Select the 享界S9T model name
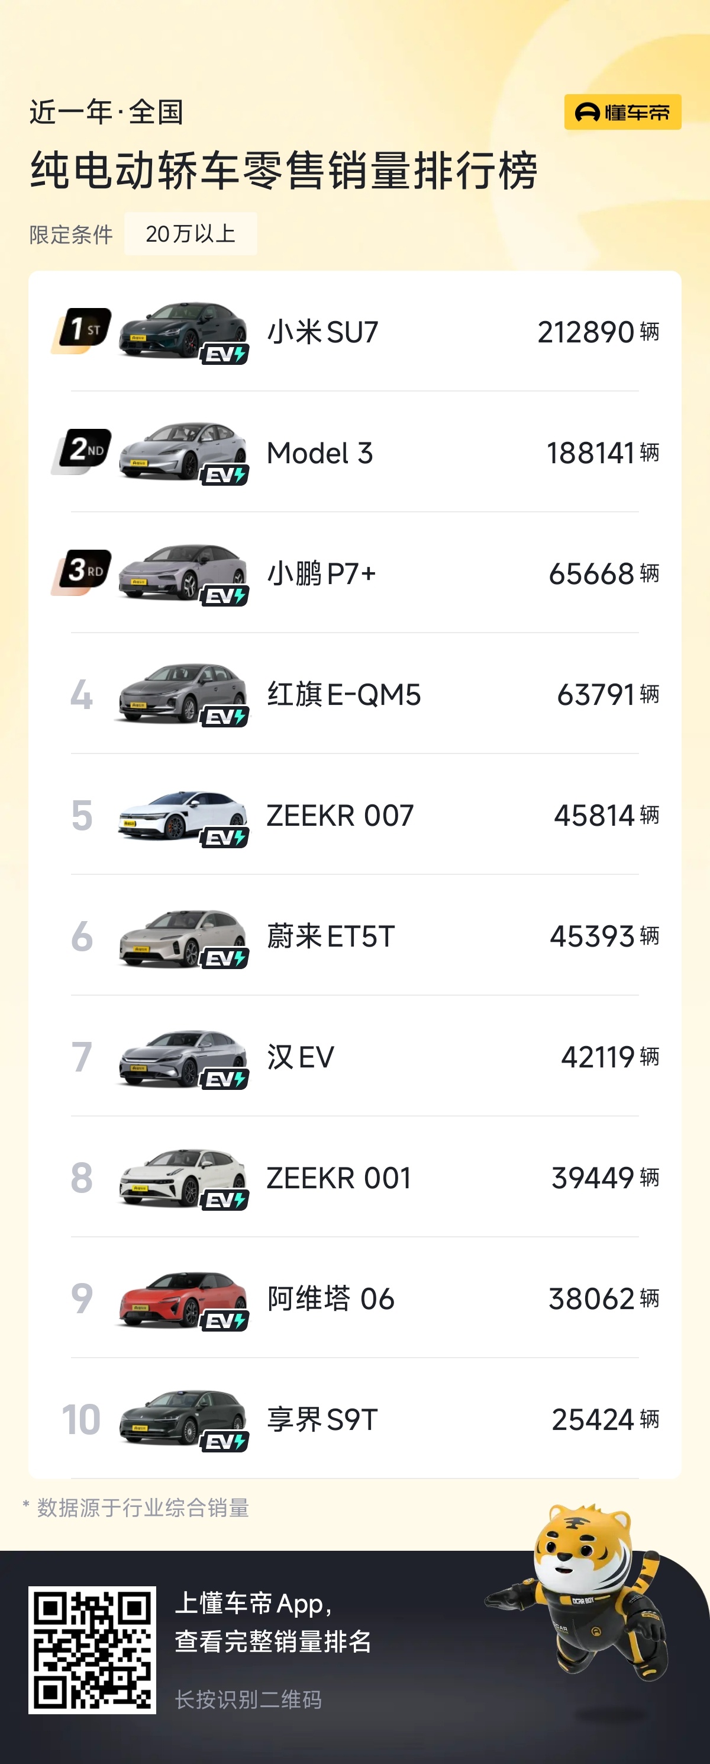Image resolution: width=710 pixels, height=1764 pixels. (322, 1420)
